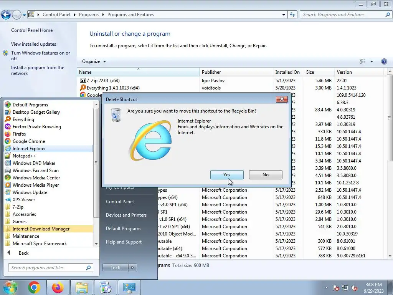Open Devices and Printers from Start menu

[x=126, y=215]
